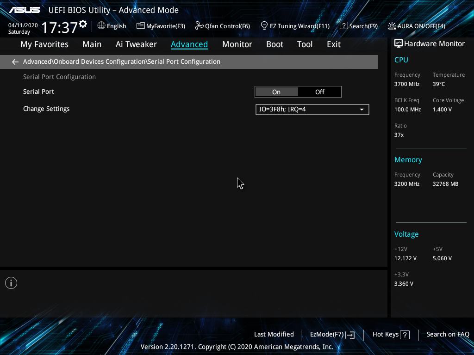474x355 pixels.
Task: Click the CPU Temperature 39°C value
Action: [439, 84]
